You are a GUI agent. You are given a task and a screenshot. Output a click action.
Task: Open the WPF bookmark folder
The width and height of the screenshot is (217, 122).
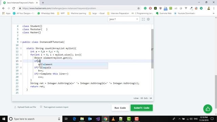(61, 13)
